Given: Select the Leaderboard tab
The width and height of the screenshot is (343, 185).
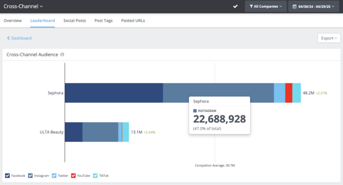Looking at the screenshot, I should tap(43, 21).
